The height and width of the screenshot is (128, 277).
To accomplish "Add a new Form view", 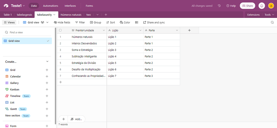I will (x=47, y=126).
